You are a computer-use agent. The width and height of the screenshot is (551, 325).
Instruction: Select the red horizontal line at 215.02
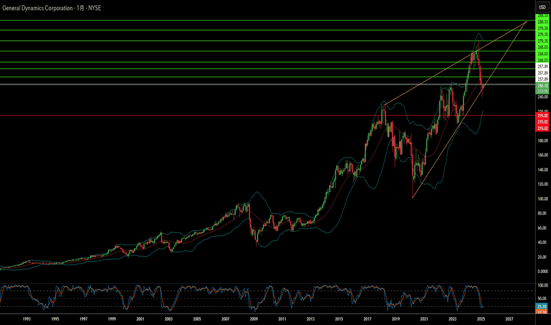pos(267,115)
